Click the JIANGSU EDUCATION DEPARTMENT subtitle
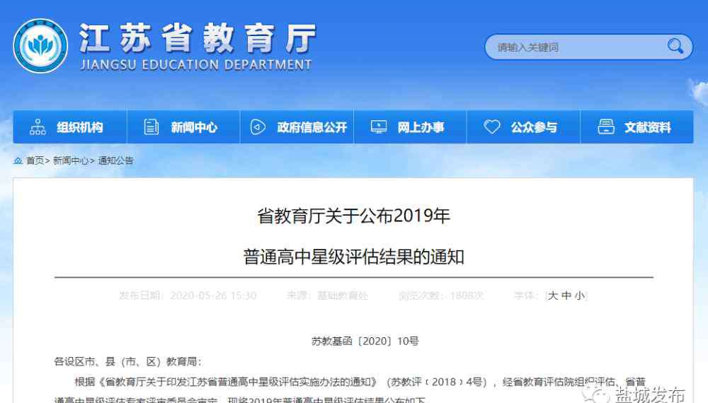The width and height of the screenshot is (708, 403). coord(196,65)
